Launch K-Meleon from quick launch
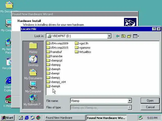Screen dimensions: 162x121 [38, 118]
